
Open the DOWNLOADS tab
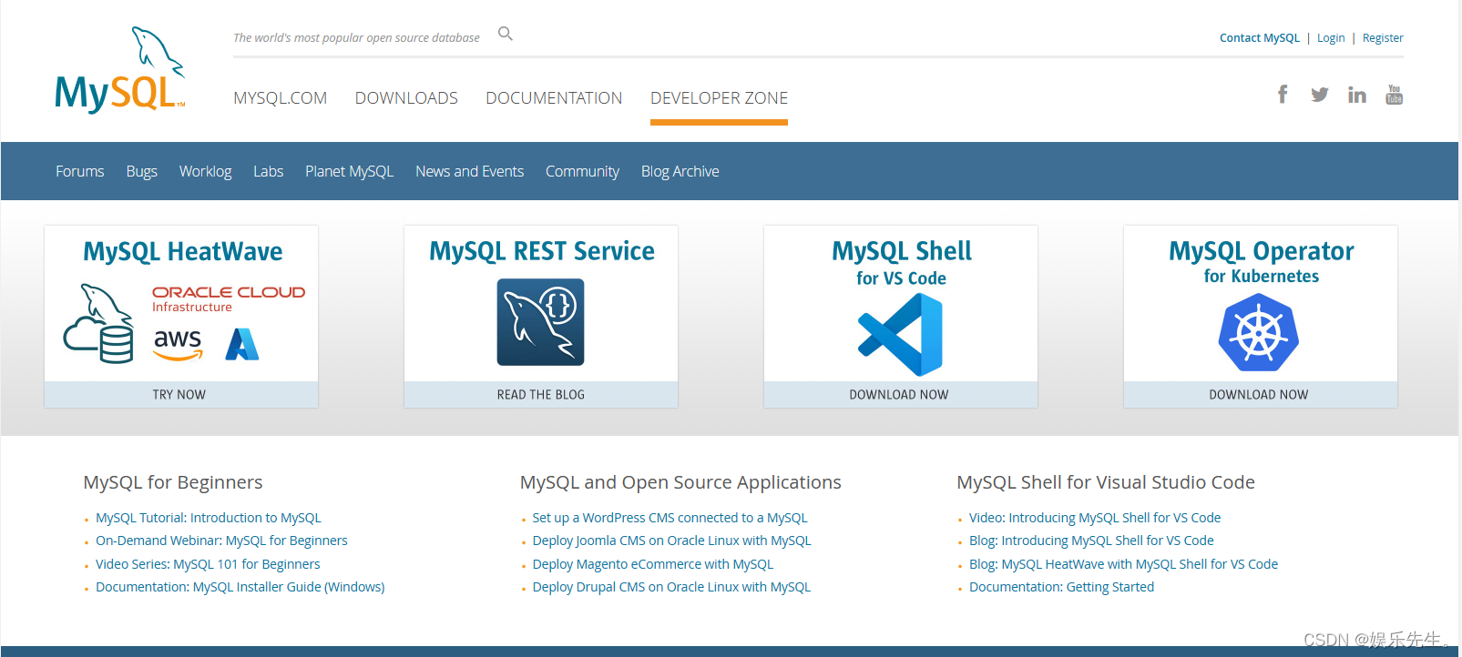[x=406, y=98]
